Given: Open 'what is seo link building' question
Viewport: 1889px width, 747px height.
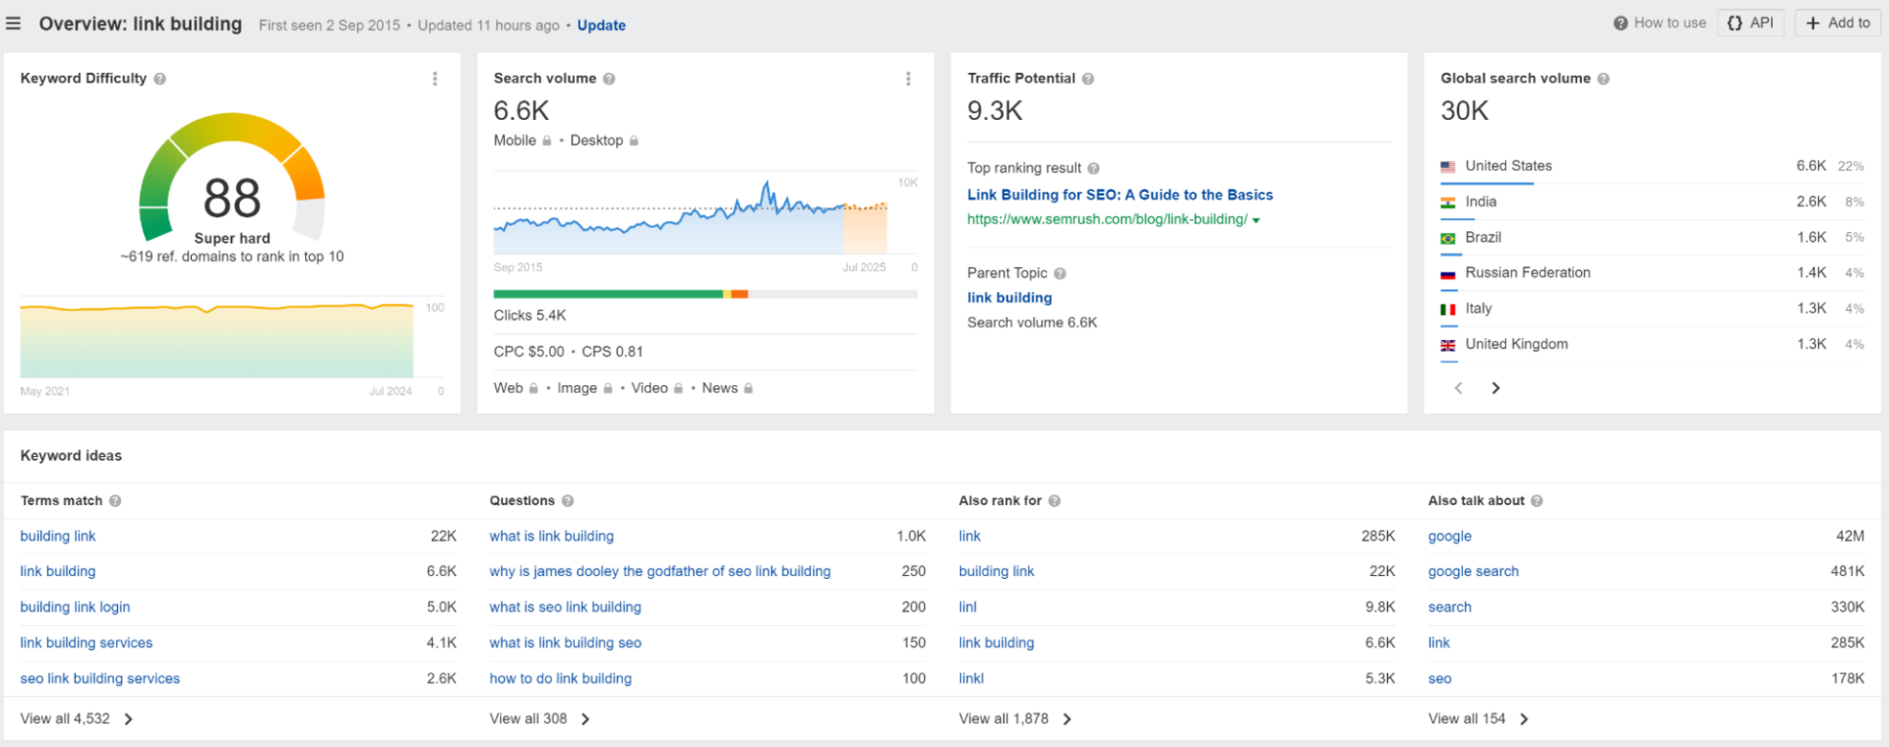Looking at the screenshot, I should click(566, 607).
